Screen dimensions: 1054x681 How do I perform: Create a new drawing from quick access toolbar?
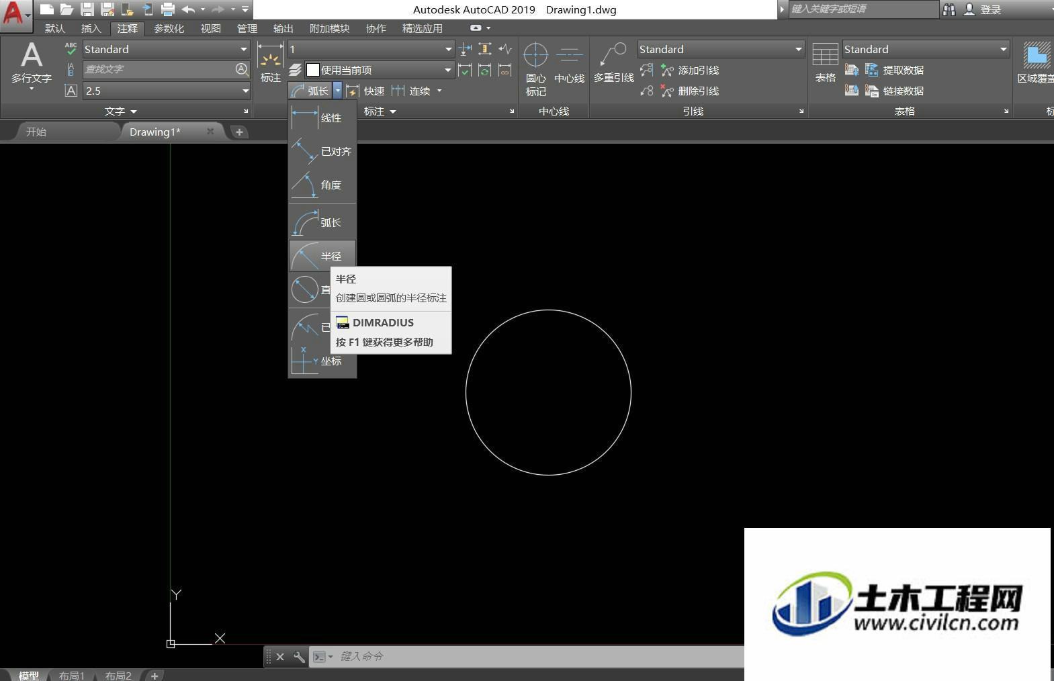46,9
